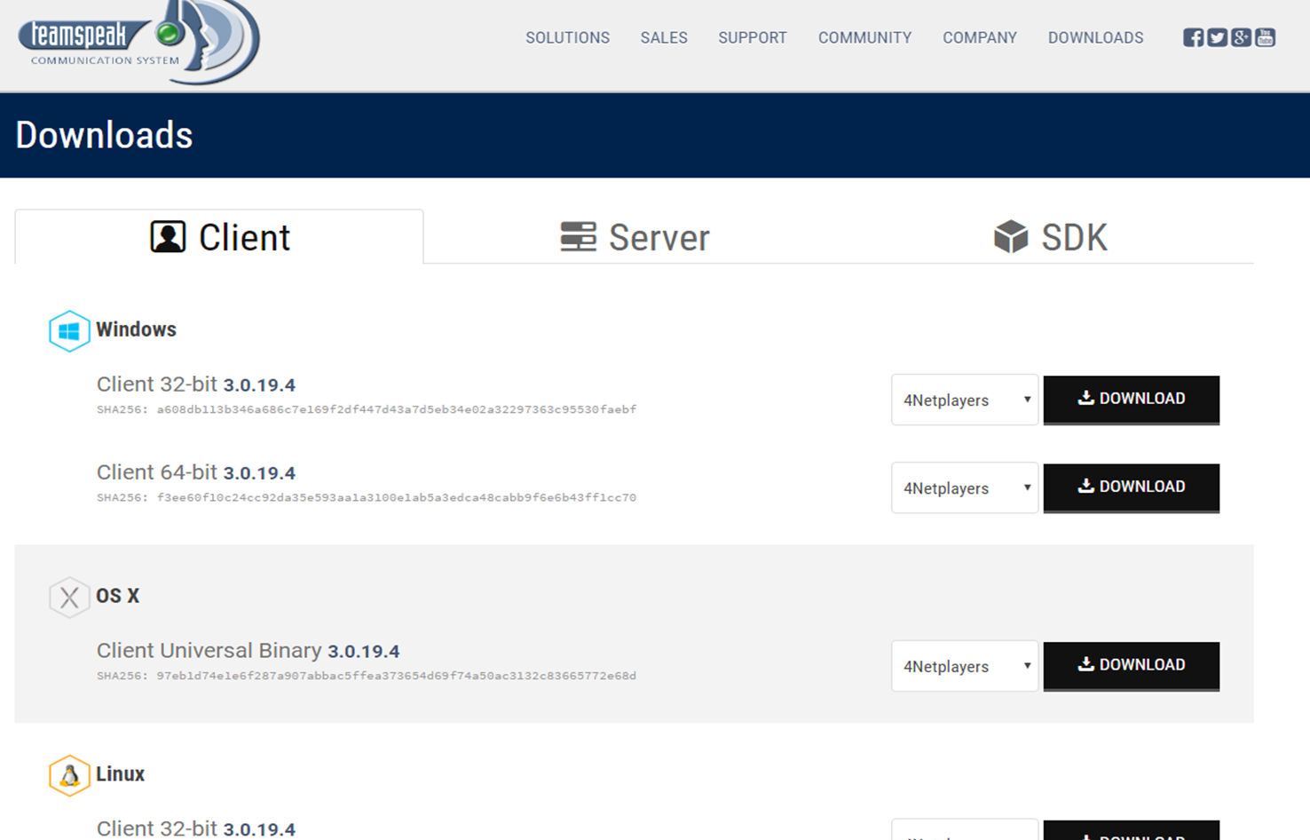Click the TeamSpeak logo
This screenshot has height=840, width=1310.
point(138,42)
